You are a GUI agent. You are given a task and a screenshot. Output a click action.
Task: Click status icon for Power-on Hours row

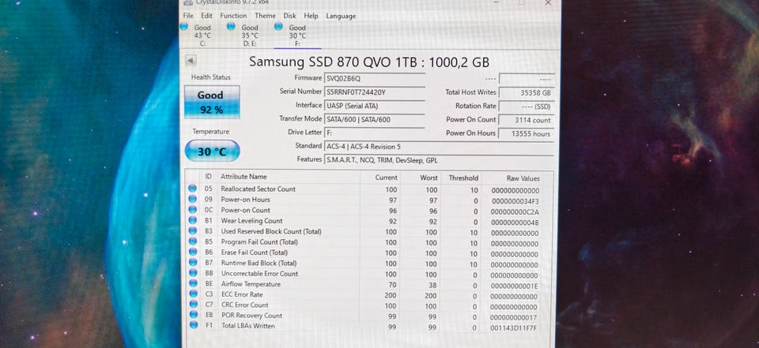(192, 199)
